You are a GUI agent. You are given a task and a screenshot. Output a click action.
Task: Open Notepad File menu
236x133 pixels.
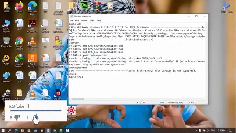point(71,21)
